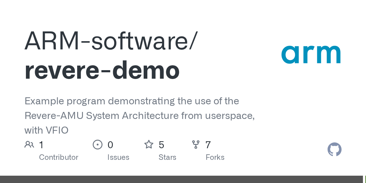Click the 'Contributor' label

[x=59, y=157]
